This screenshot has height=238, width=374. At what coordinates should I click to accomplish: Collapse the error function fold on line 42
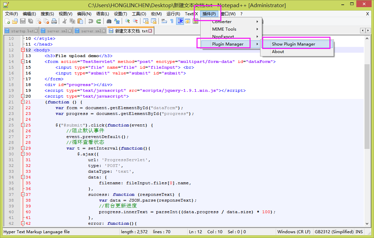23,223
